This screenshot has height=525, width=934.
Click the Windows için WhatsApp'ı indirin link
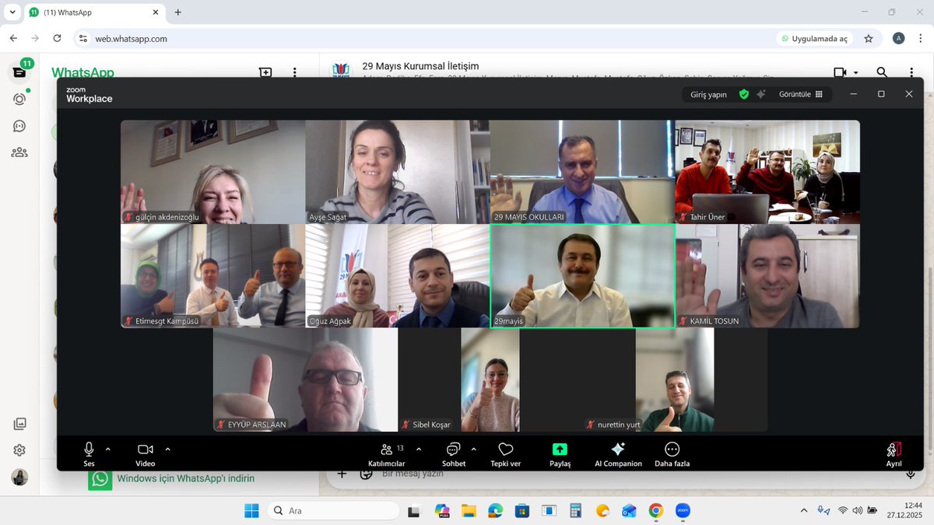(185, 478)
